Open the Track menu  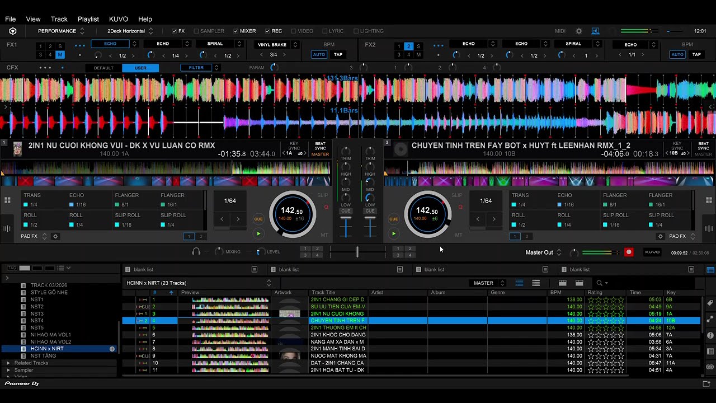(59, 19)
